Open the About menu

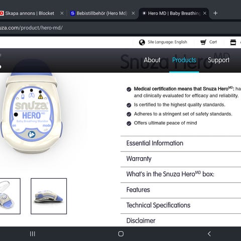[152, 60]
